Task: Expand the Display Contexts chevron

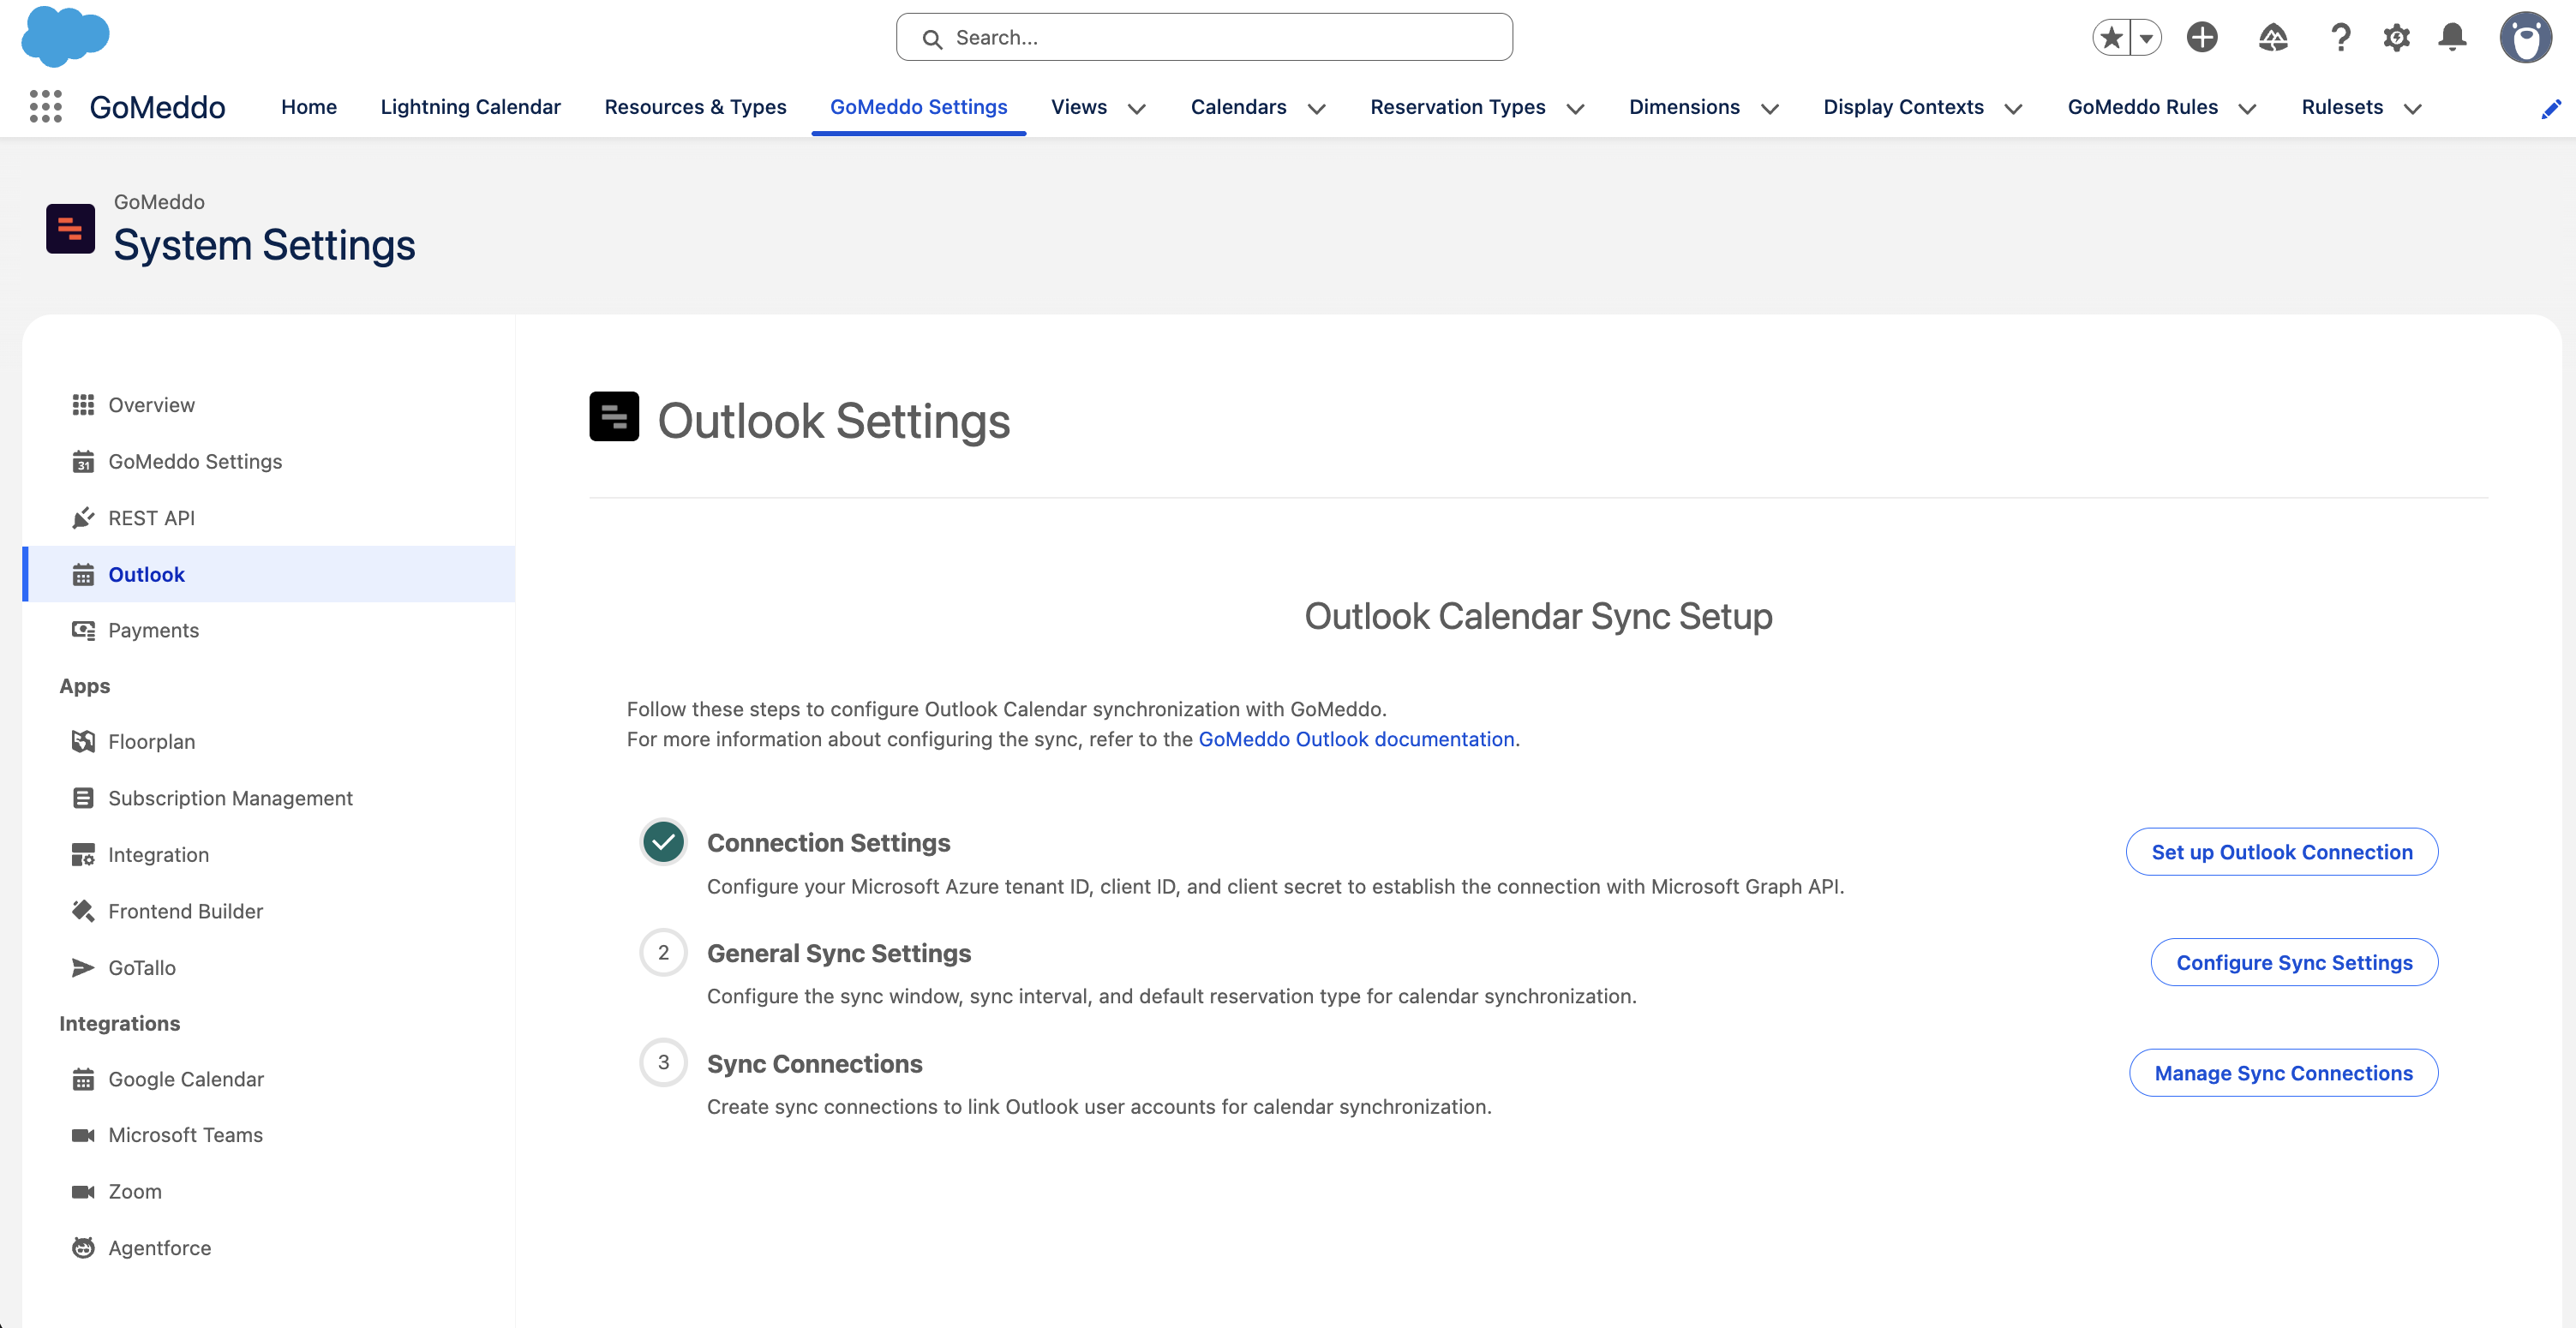Action: (2014, 109)
